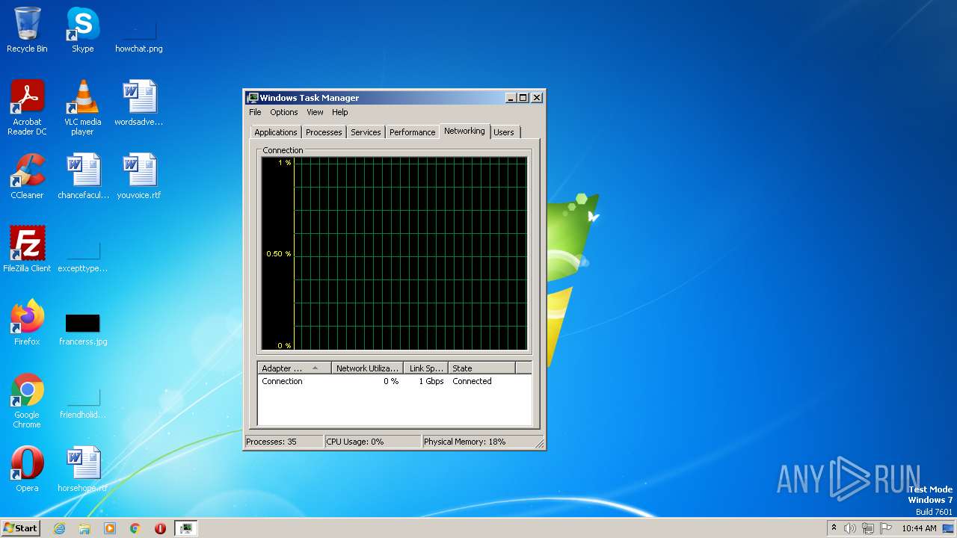957x538 pixels.
Task: Open the Options menu in Task Manager
Action: click(x=284, y=112)
